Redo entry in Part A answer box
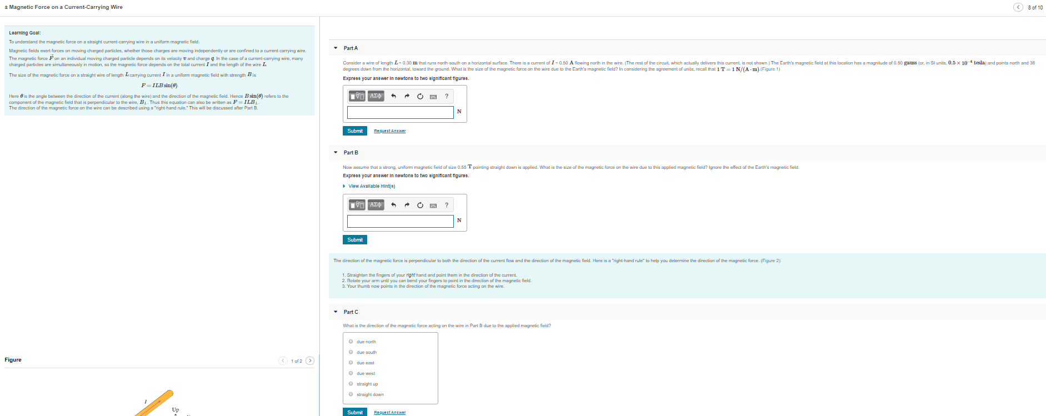Viewport: 1046px width, 416px height. [407, 96]
